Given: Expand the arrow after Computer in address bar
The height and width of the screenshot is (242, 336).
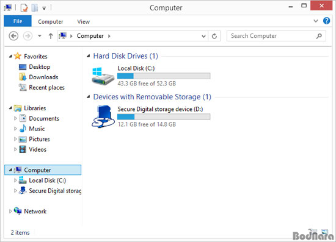Looking at the screenshot, I should (109, 36).
